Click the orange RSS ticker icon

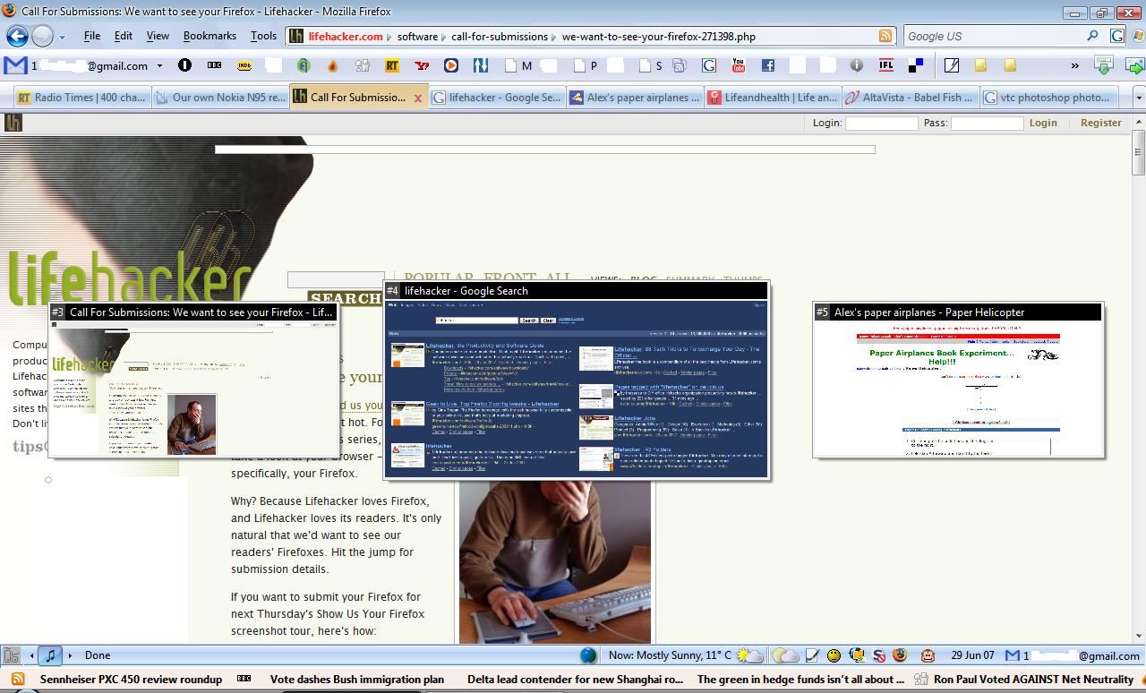(17, 680)
